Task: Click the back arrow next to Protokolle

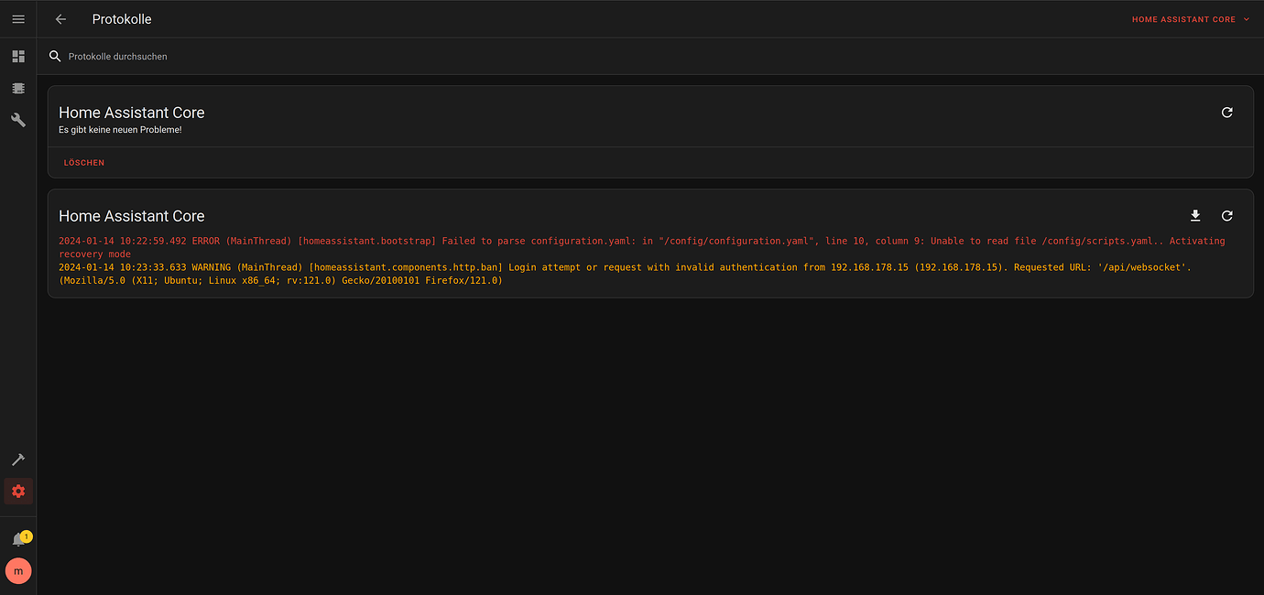Action: 60,18
